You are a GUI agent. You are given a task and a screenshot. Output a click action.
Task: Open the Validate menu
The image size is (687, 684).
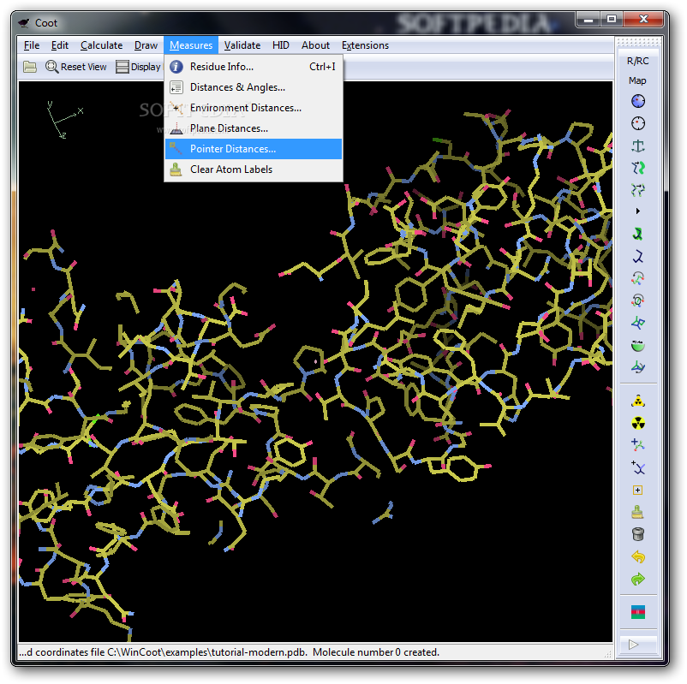(x=242, y=45)
